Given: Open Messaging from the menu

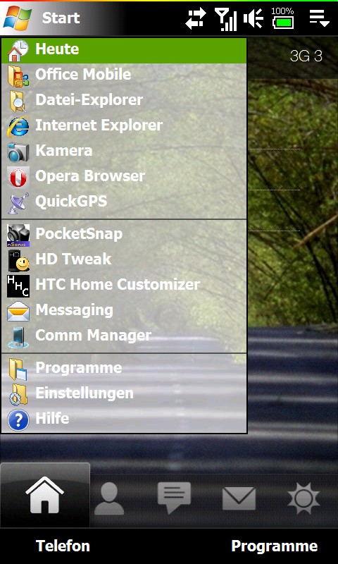Looking at the screenshot, I should pyautogui.click(x=124, y=310).
